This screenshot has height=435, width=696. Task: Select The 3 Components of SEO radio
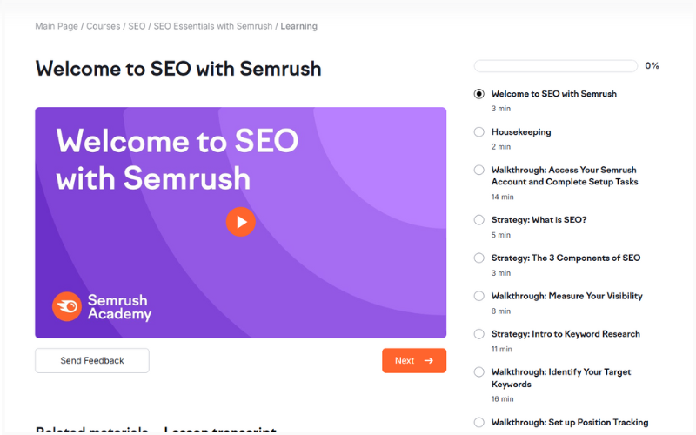479,258
